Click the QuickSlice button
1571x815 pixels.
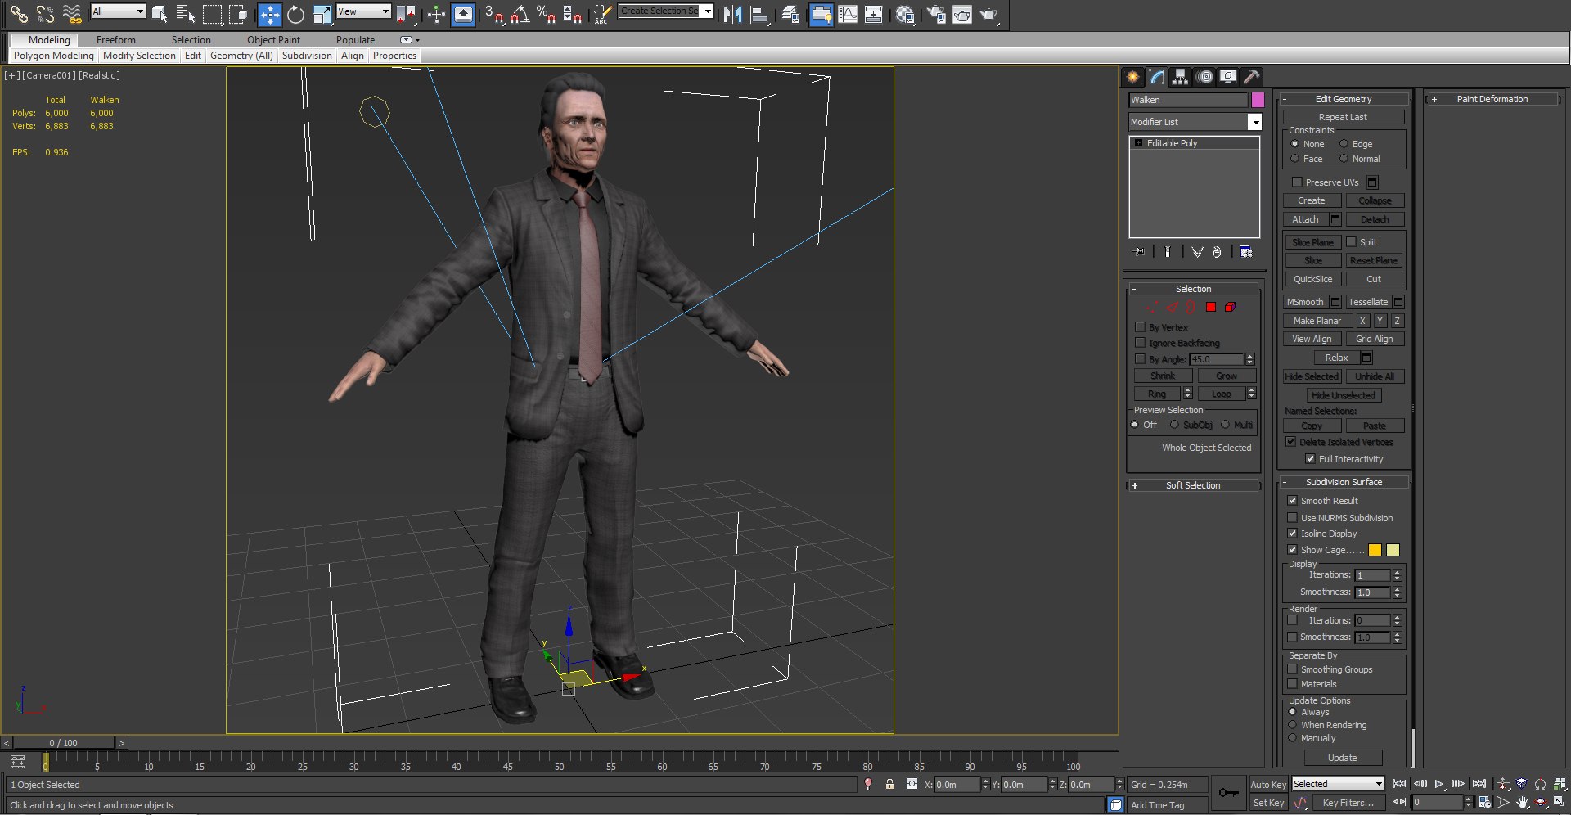(x=1312, y=279)
